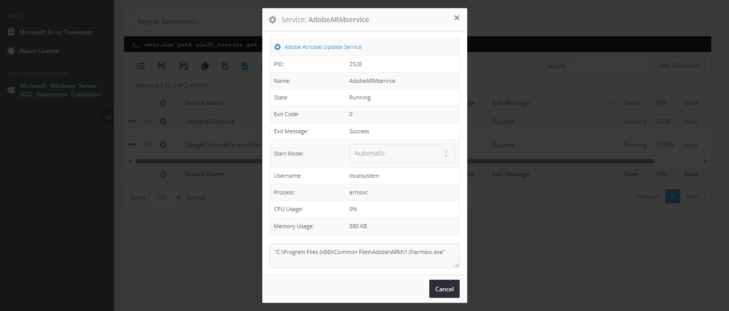The height and width of the screenshot is (311, 729).
Task: Select the Username value localsystem
Action: [364, 176]
